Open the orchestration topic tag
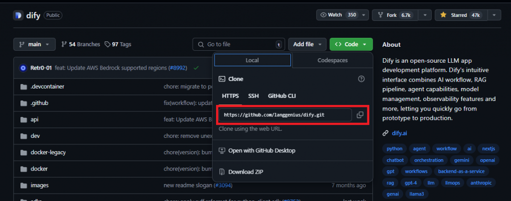The height and width of the screenshot is (201, 511). [429, 160]
